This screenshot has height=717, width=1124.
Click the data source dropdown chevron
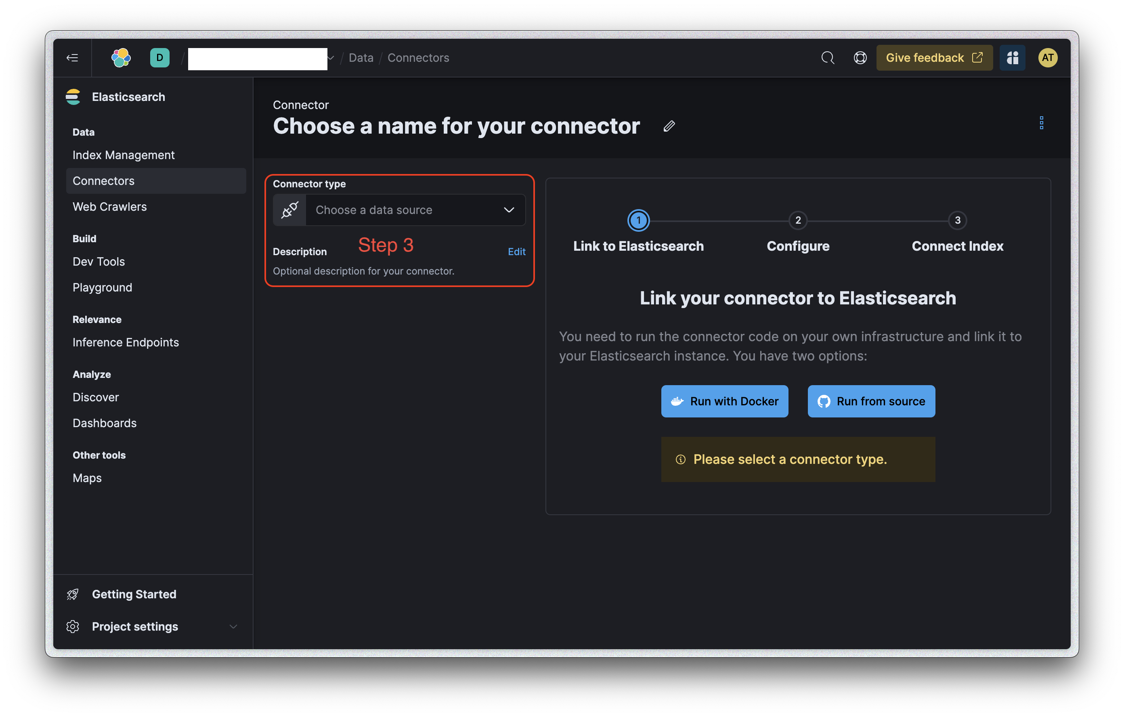[509, 210]
